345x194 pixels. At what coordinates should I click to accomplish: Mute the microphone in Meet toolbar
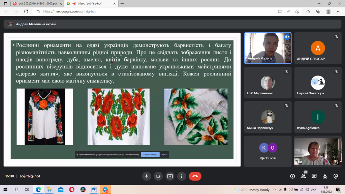coord(147,176)
